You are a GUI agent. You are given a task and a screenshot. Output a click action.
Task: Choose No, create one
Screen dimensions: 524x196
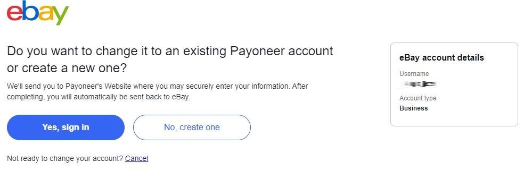(x=192, y=127)
